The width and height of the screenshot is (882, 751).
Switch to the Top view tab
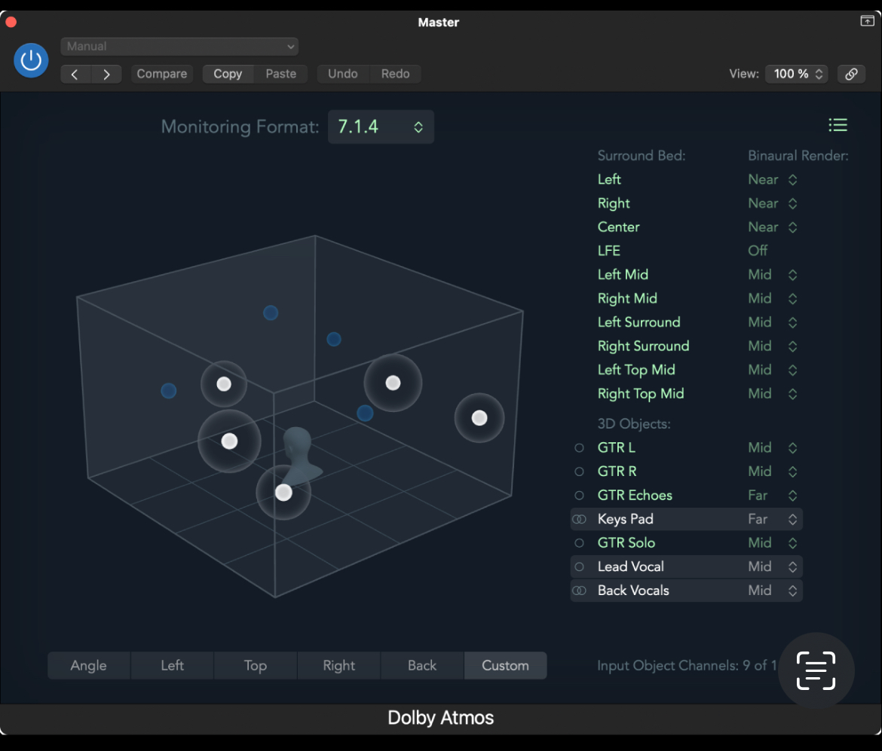click(256, 666)
